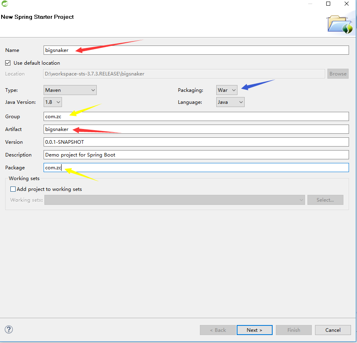
Task: Open the Packaging dropdown showing War
Action: [227, 90]
